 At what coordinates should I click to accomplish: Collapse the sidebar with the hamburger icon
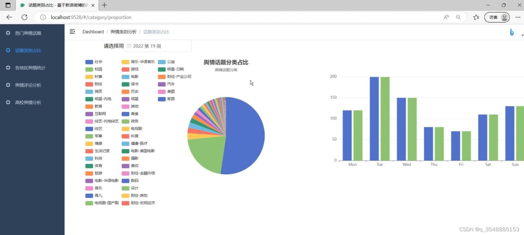[72, 32]
